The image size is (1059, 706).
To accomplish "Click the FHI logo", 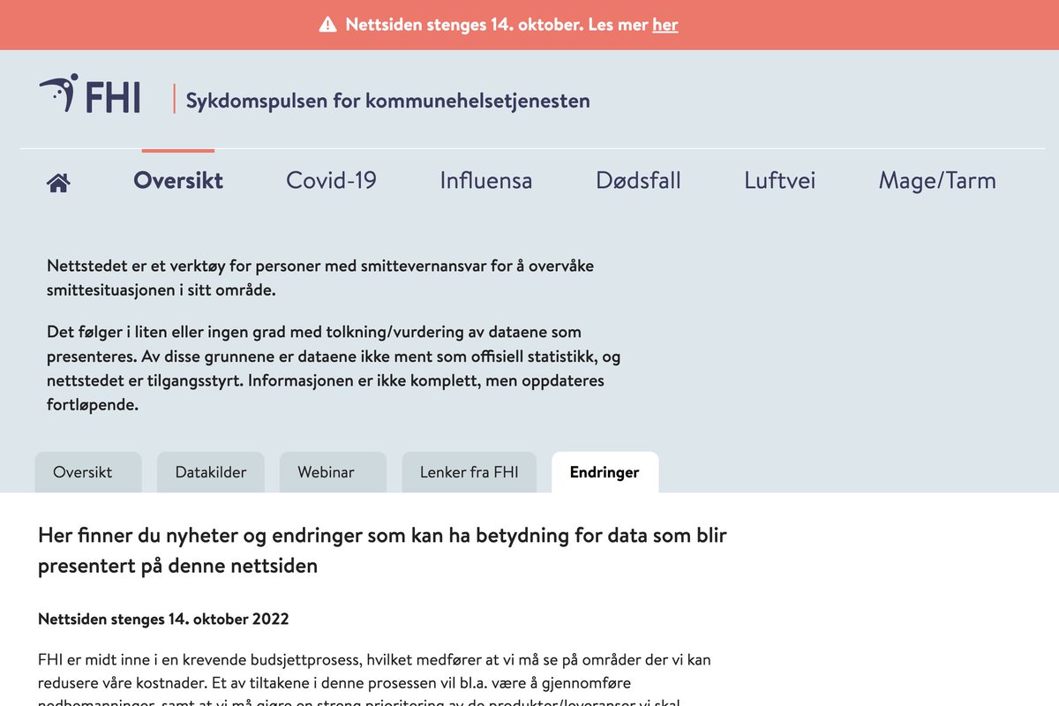I will pos(90,94).
